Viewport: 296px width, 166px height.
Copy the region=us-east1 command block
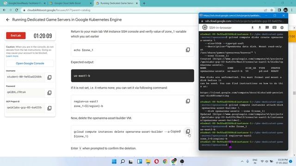point(188,101)
